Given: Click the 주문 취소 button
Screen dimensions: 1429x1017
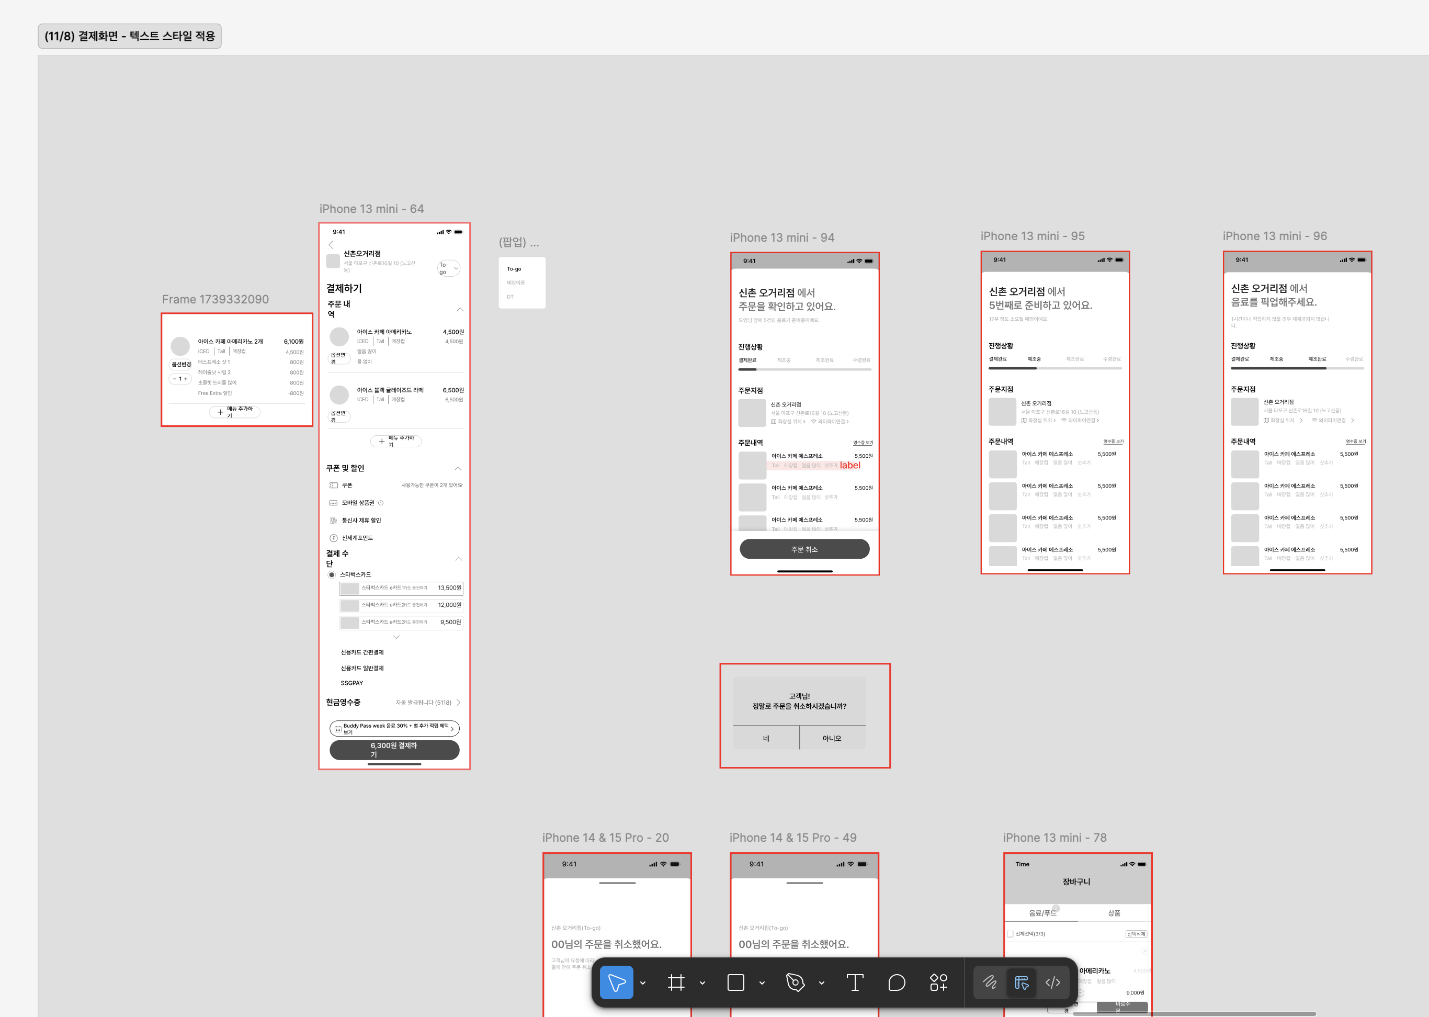Looking at the screenshot, I should click(x=804, y=549).
